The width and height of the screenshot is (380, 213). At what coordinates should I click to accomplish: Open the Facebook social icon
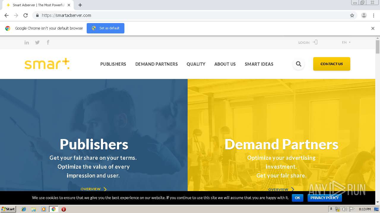click(48, 42)
